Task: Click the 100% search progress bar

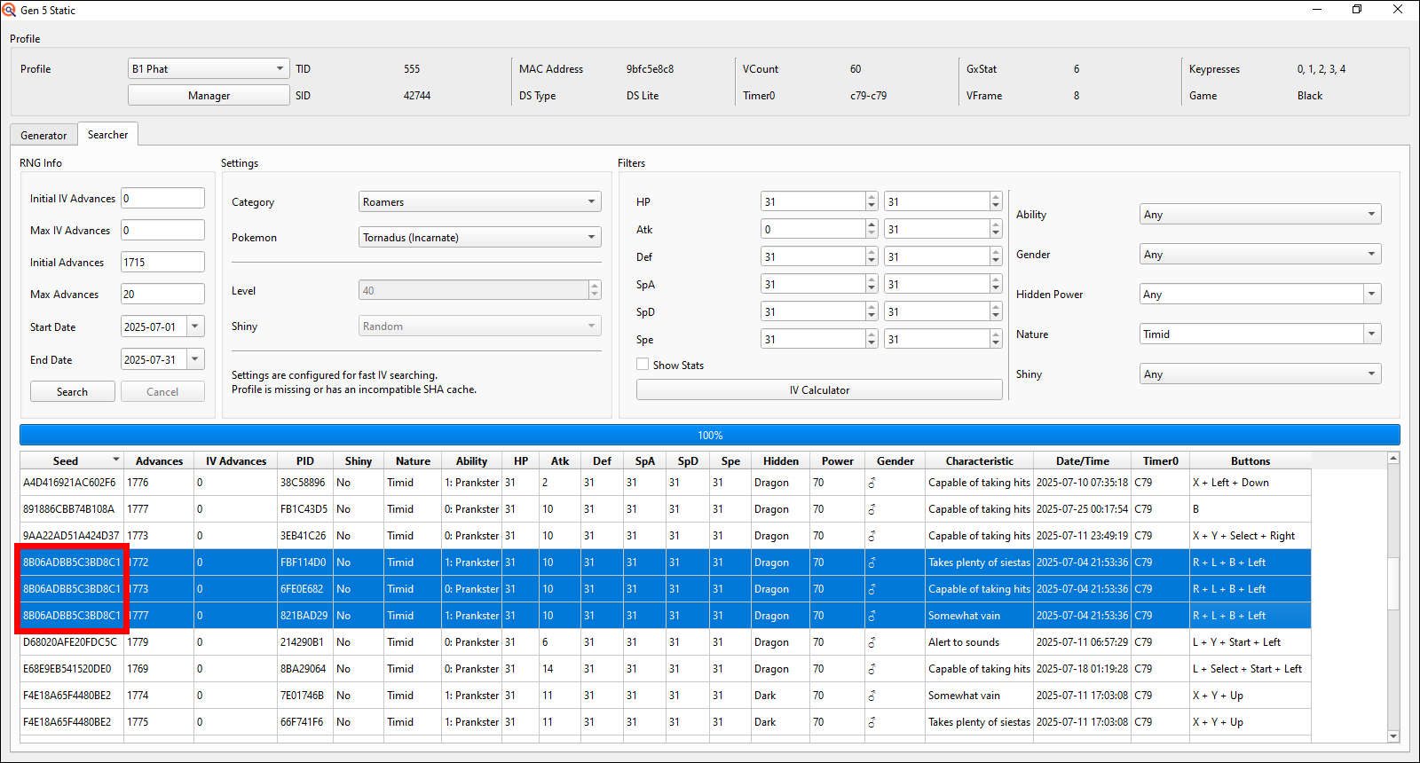Action: click(x=709, y=435)
